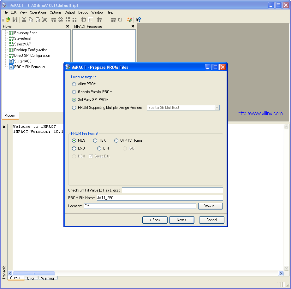Open the Output menu

click(70, 12)
